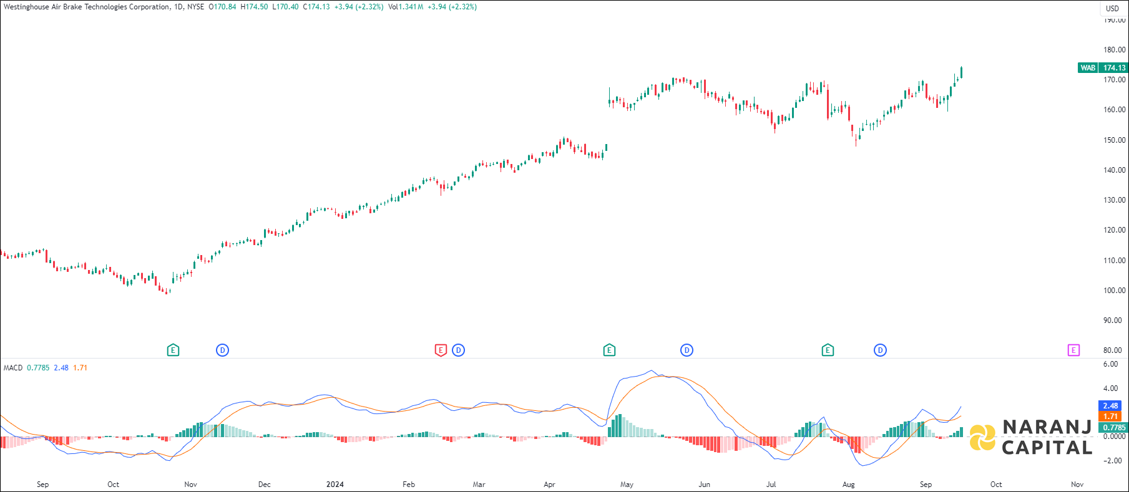Open the dividend marker from late May 2024

(687, 350)
